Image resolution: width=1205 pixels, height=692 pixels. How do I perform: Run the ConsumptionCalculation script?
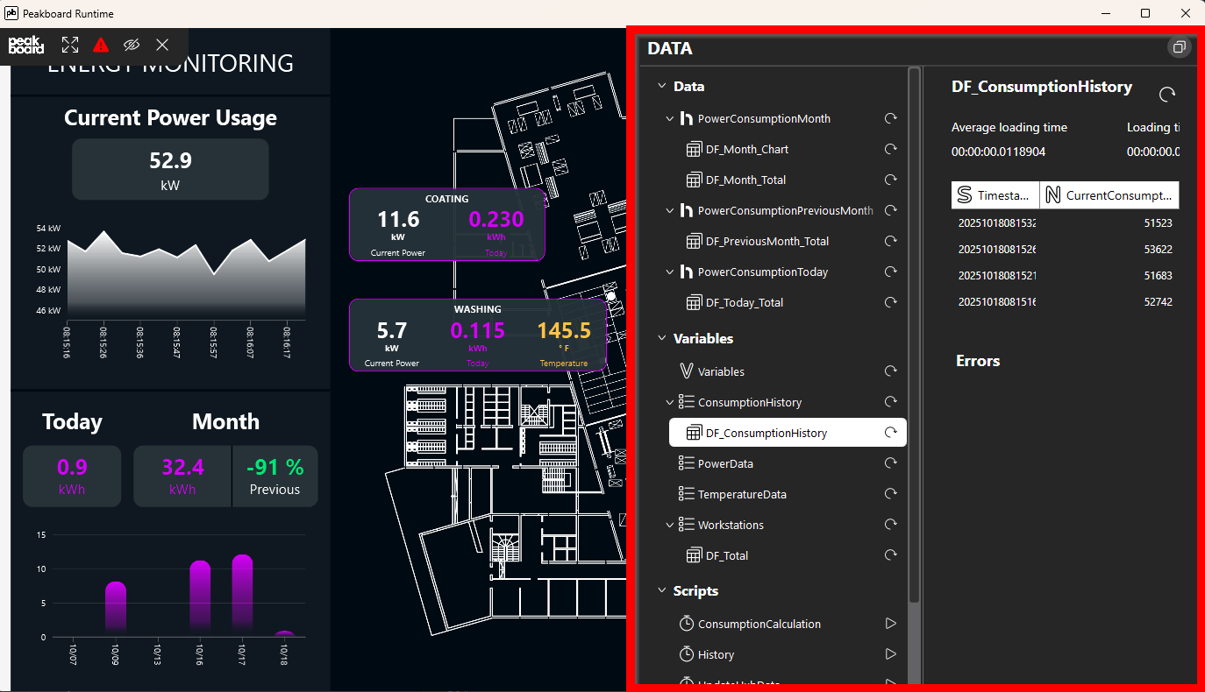890,624
